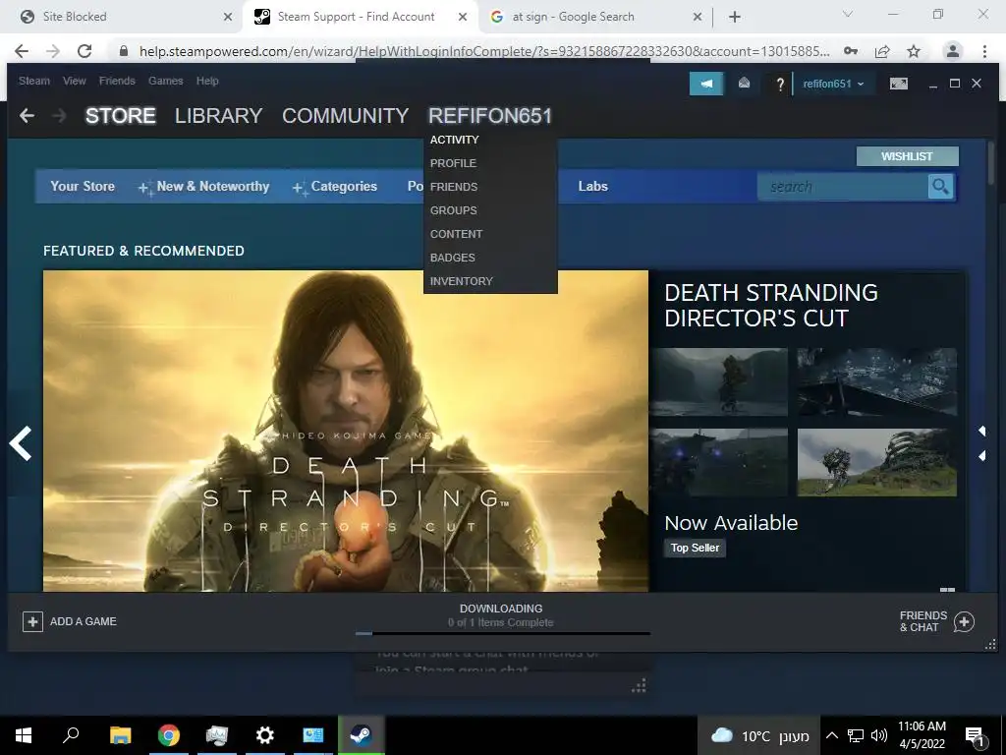Open the View menu
Screen dimensions: 1006x755
(x=75, y=81)
